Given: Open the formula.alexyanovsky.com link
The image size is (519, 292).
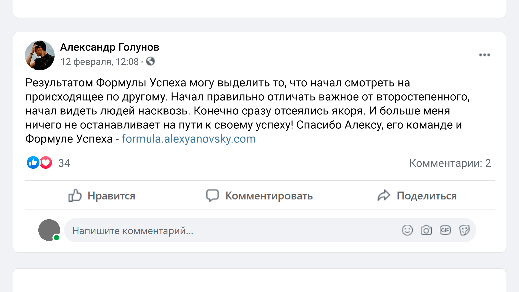Looking at the screenshot, I should (189, 139).
